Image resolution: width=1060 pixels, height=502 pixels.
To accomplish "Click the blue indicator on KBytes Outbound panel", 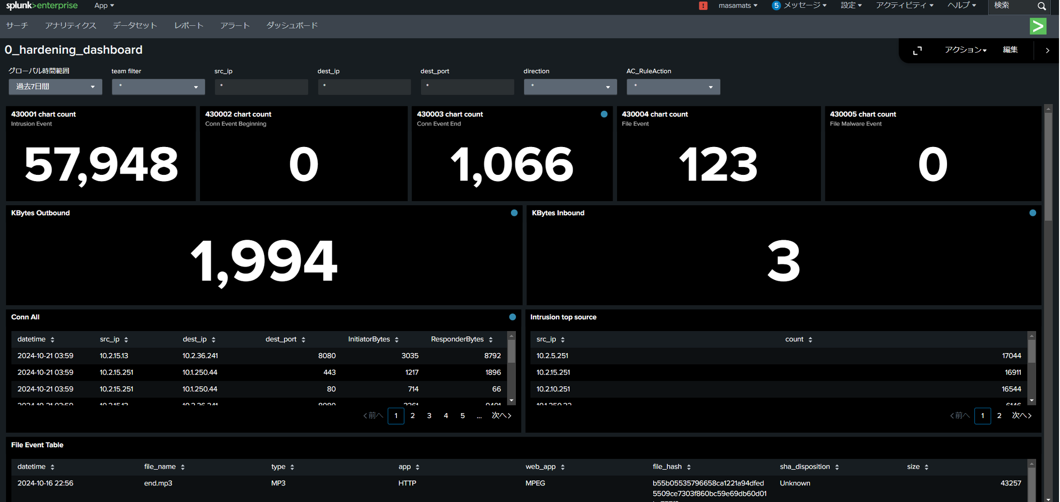I will click(514, 213).
